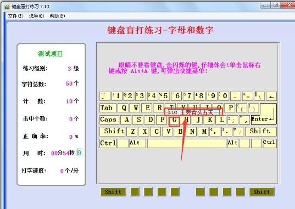295x209 pixels.
Task: Click the 11G Wubi hint tooltip
Action: pyautogui.click(x=193, y=112)
